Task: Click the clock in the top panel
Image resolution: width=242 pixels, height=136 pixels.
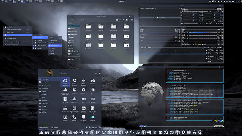Action: click(121, 1)
